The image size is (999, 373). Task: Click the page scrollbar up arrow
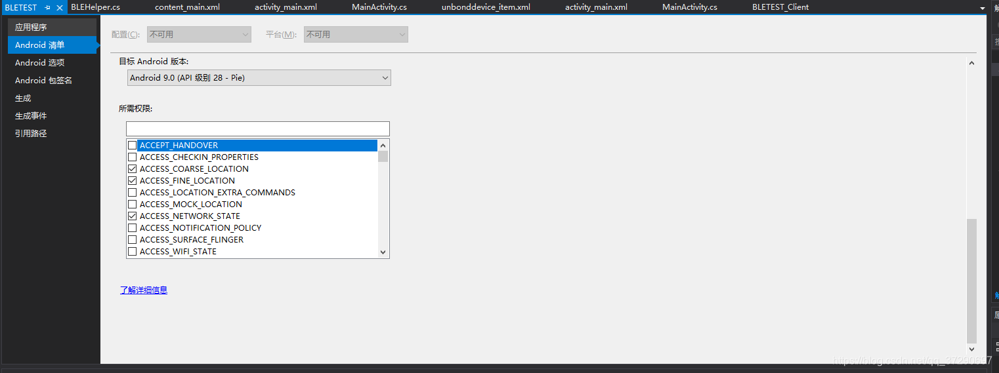pos(971,63)
